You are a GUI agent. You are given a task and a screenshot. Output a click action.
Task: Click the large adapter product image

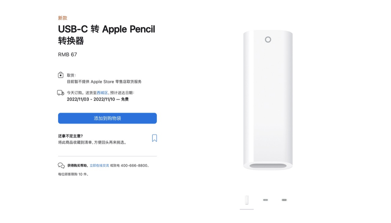(x=268, y=100)
